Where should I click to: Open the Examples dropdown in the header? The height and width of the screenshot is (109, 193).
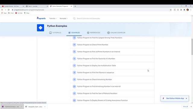click(x=64, y=18)
